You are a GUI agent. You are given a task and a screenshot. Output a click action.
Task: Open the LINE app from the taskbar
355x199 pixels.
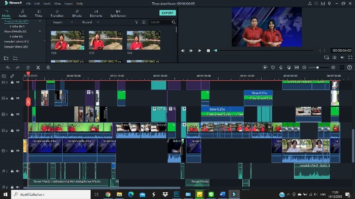pyautogui.click(x=211, y=194)
